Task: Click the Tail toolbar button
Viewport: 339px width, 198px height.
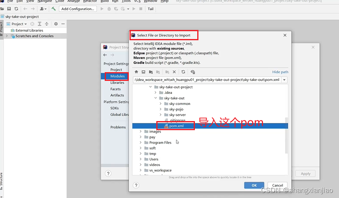Action: (x=150, y=9)
